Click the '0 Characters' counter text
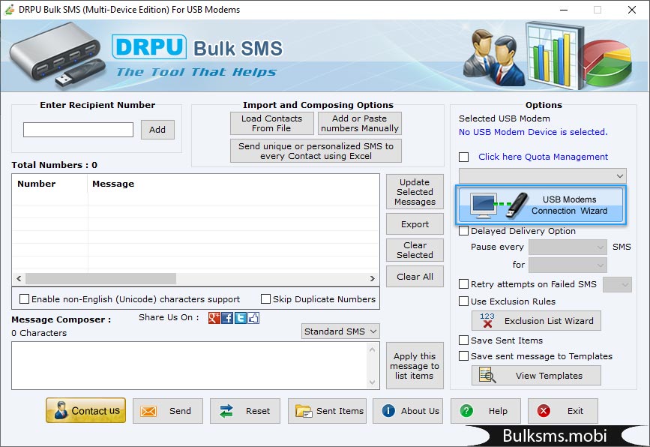The width and height of the screenshot is (650, 447). pyautogui.click(x=39, y=333)
